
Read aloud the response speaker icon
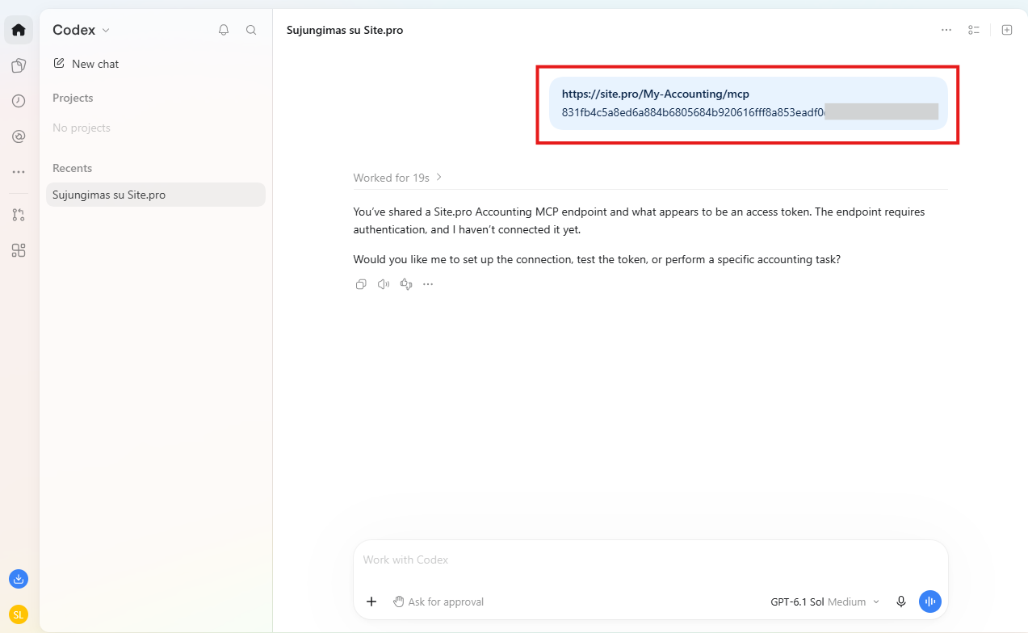(384, 284)
